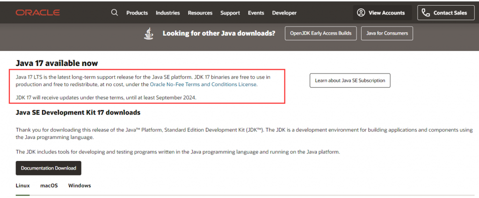
Task: Click 'Java SE Development Kit 17 downloads' heading
Action: click(78, 112)
